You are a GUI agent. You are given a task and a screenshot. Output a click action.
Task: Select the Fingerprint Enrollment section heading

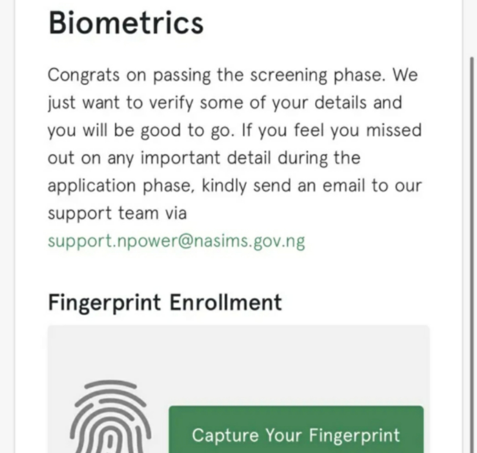pos(165,303)
